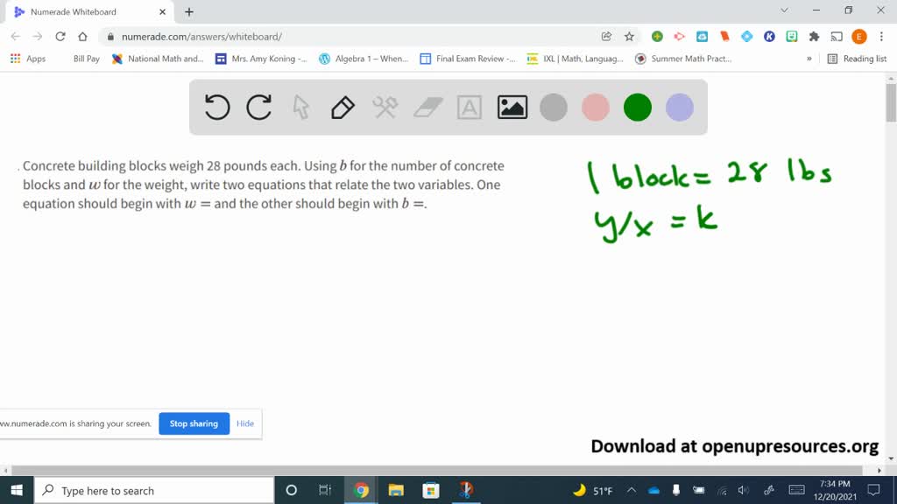Pick the pink color swatch
Image resolution: width=897 pixels, height=504 pixels.
pos(596,108)
